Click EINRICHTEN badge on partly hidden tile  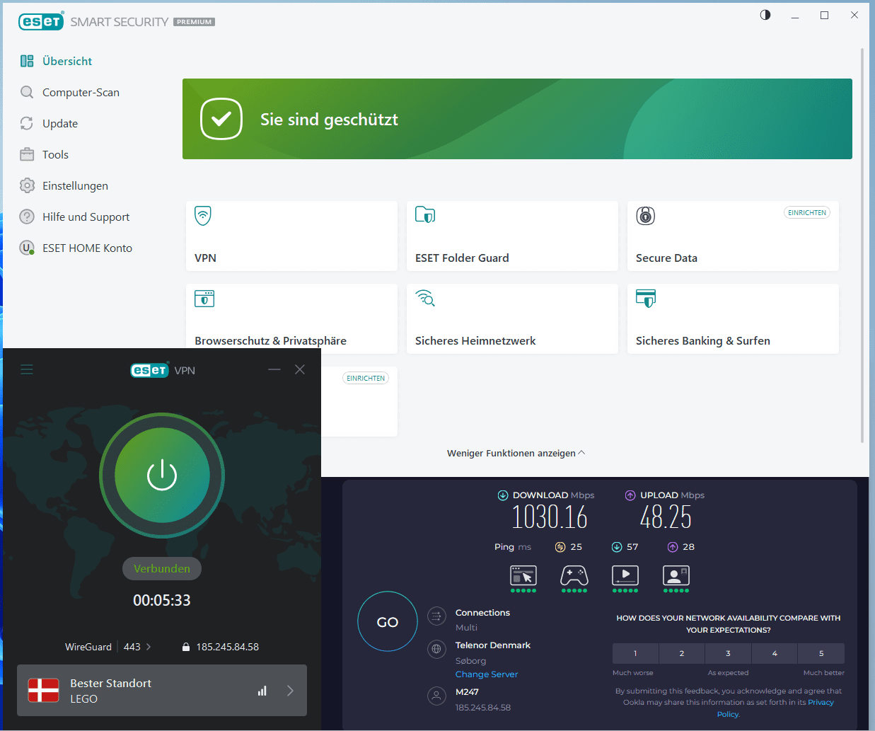pyautogui.click(x=366, y=378)
